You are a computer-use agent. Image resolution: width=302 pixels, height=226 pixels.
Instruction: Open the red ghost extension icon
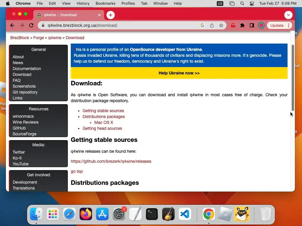point(233,25)
